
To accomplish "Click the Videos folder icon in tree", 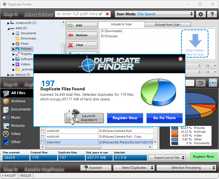I will point(17,64).
